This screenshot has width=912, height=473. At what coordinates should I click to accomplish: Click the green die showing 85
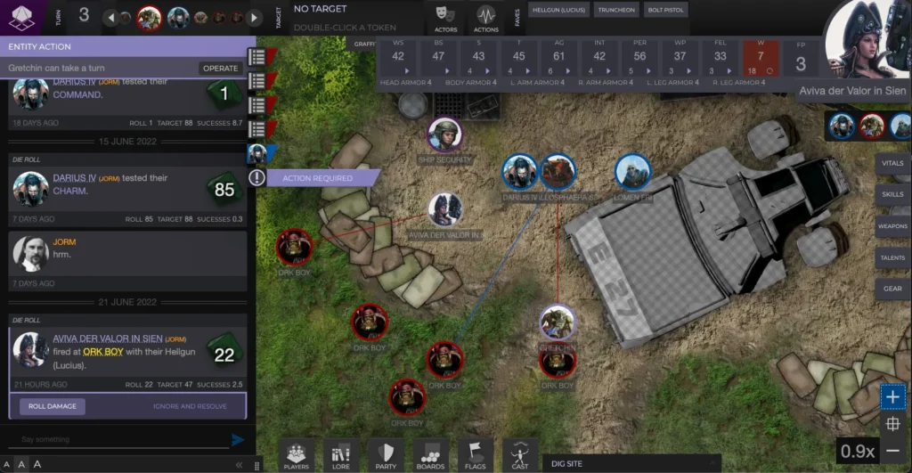tap(224, 189)
